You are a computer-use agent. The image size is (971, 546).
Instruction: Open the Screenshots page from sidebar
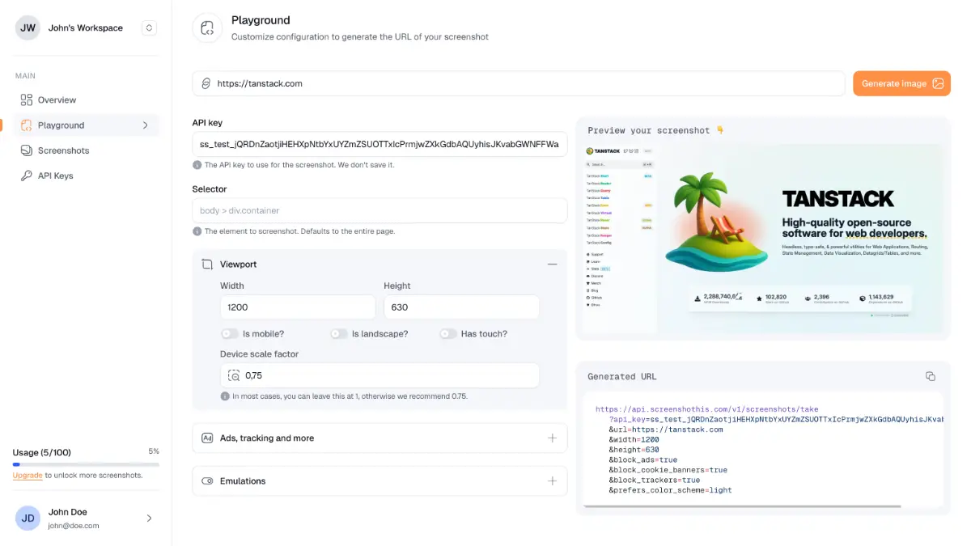63,150
